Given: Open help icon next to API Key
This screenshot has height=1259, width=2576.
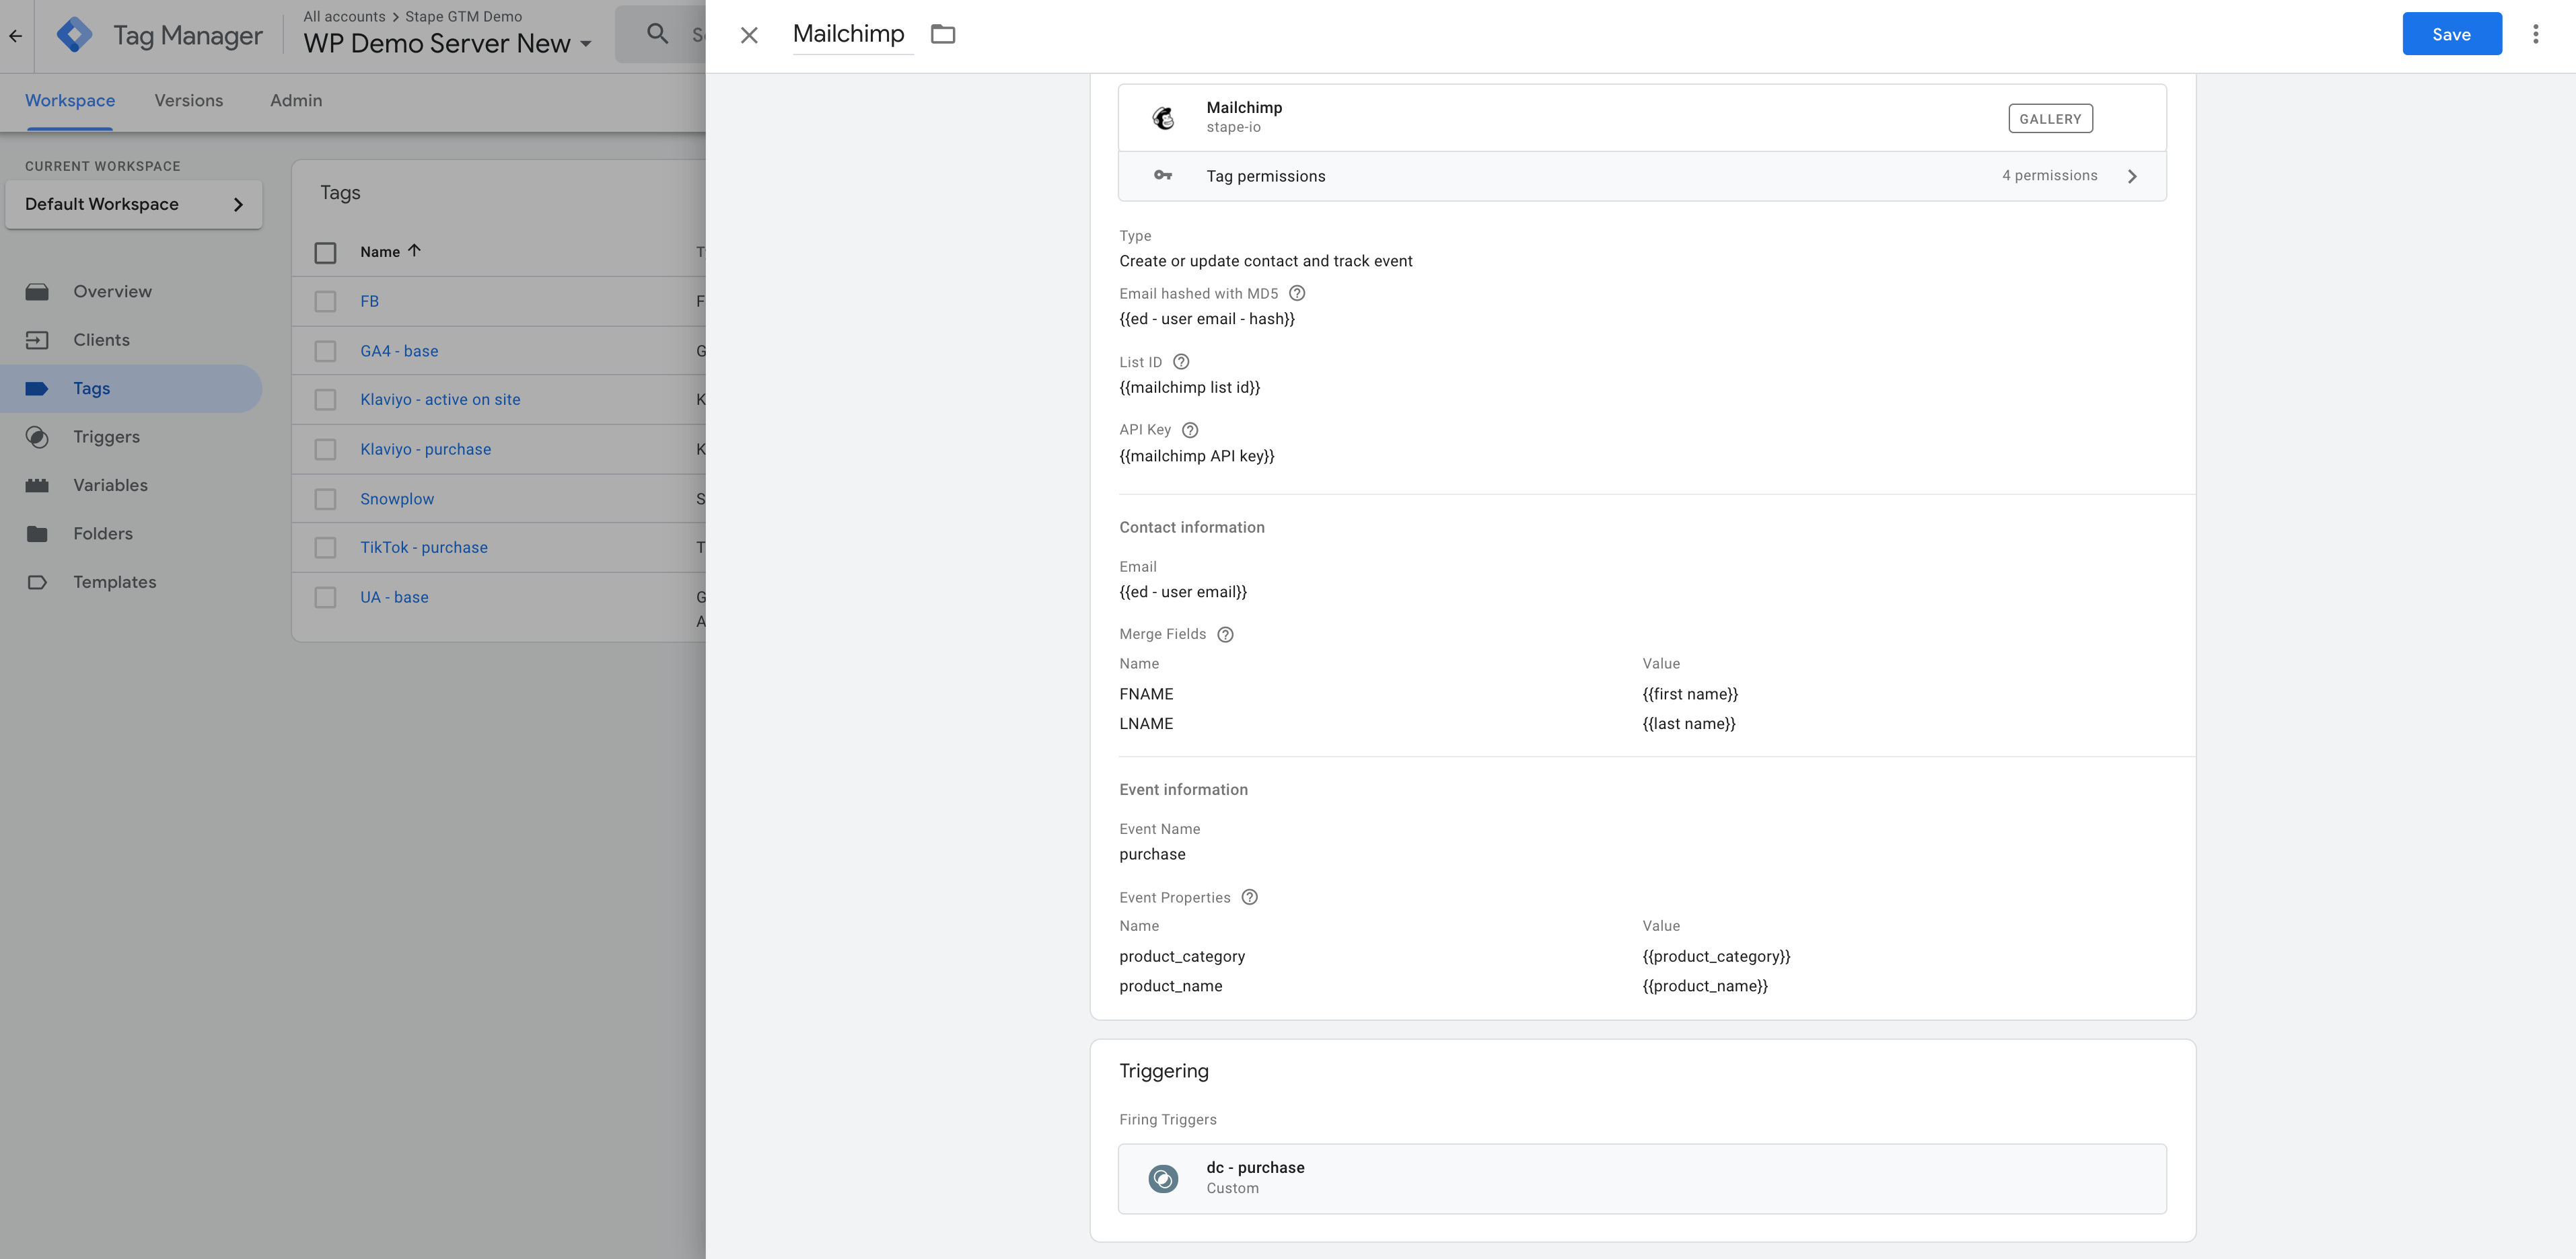Looking at the screenshot, I should point(1190,430).
